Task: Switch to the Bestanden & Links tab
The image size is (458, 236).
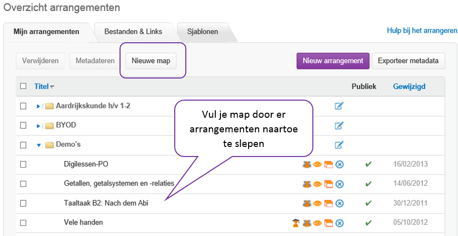Action: tap(133, 32)
